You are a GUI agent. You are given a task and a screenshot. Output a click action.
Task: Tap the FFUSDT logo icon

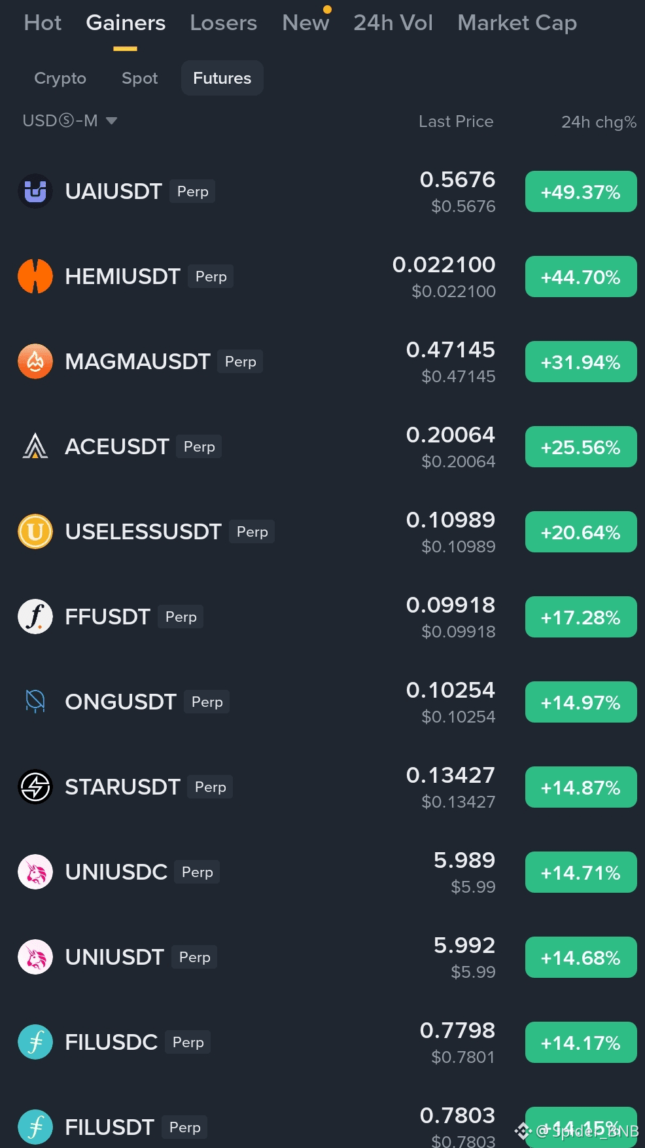tap(35, 617)
